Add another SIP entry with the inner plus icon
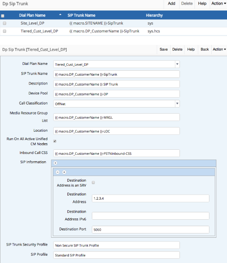This screenshot has height=263, width=227. (64, 172)
